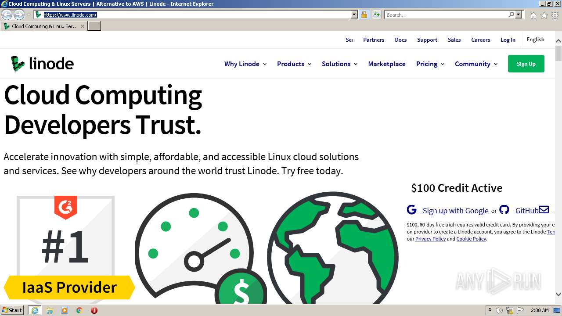Click the red Opera-like taskbar icon
This screenshot has height=316, width=562.
tap(94, 310)
